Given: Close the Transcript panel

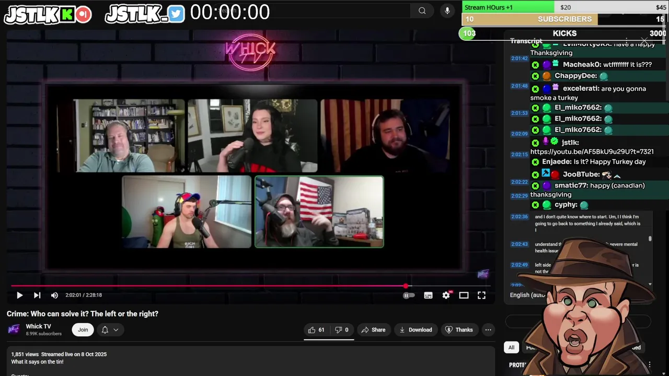Looking at the screenshot, I should (x=644, y=40).
